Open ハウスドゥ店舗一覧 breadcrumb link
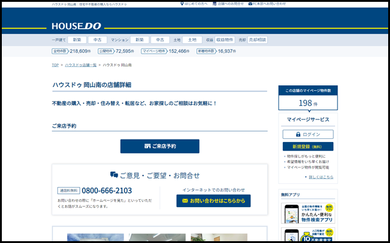This screenshot has width=390, height=243. 80,65
